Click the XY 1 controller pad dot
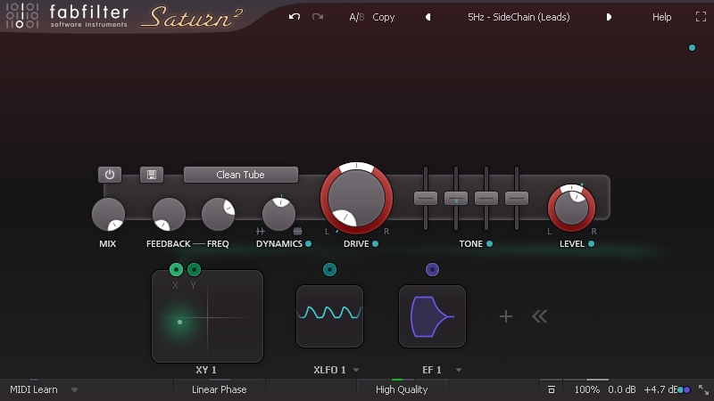 point(180,322)
